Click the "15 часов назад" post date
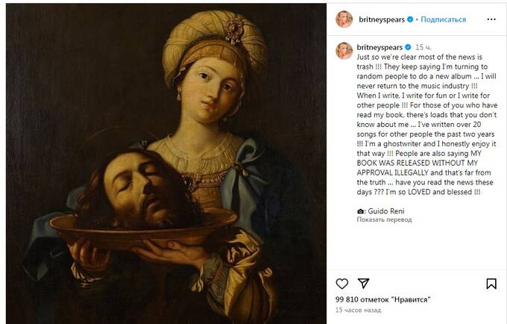507x324 pixels. point(359,309)
